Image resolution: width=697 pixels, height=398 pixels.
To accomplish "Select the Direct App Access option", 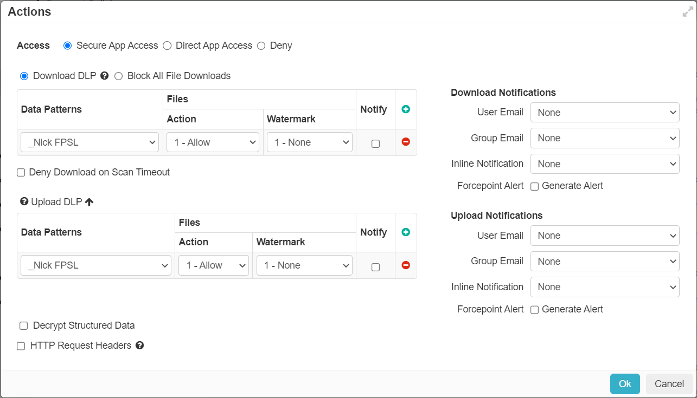I will 167,45.
